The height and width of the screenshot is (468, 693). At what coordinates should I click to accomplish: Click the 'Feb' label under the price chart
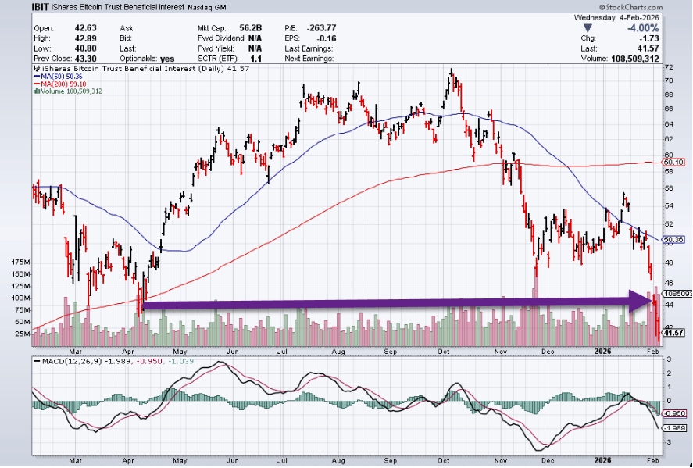point(653,352)
